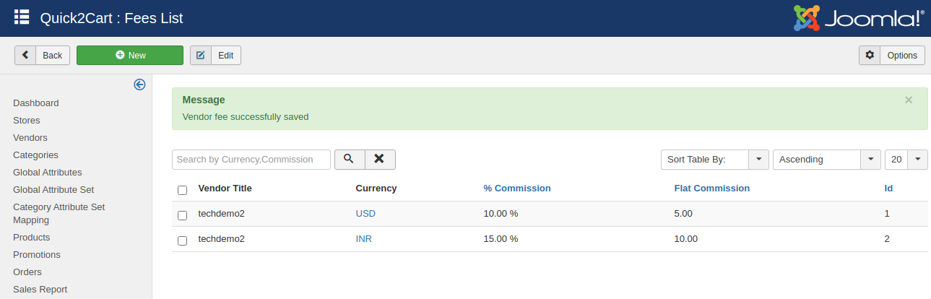This screenshot has height=299, width=931.
Task: Click the Edit pencil button
Action: coord(215,56)
